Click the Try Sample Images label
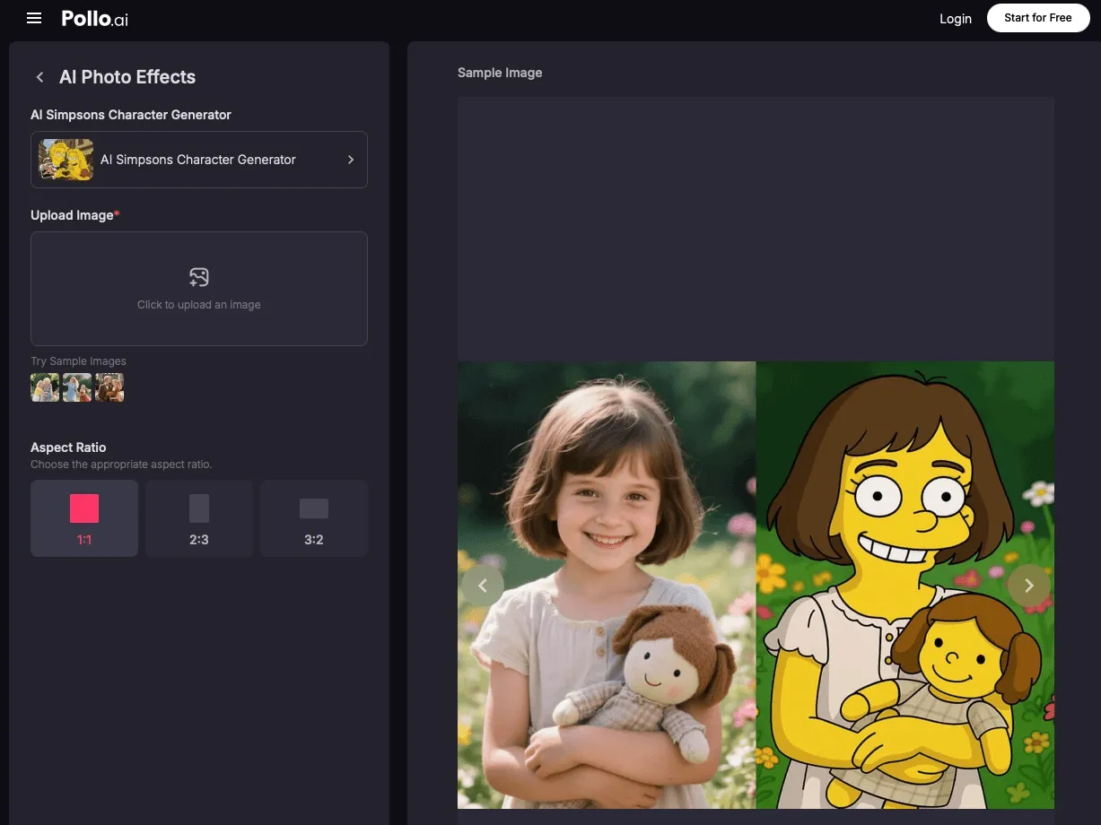 pos(78,361)
